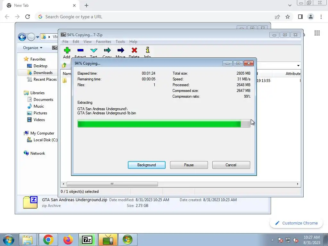Screen dimensions: 328x246
Task: Click the Move arrow icon in 7-Zip
Action: [x=121, y=50]
